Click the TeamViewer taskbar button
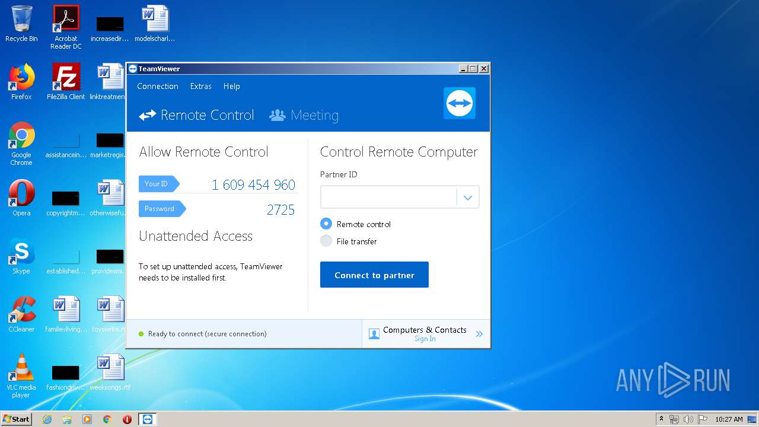 coord(148,419)
